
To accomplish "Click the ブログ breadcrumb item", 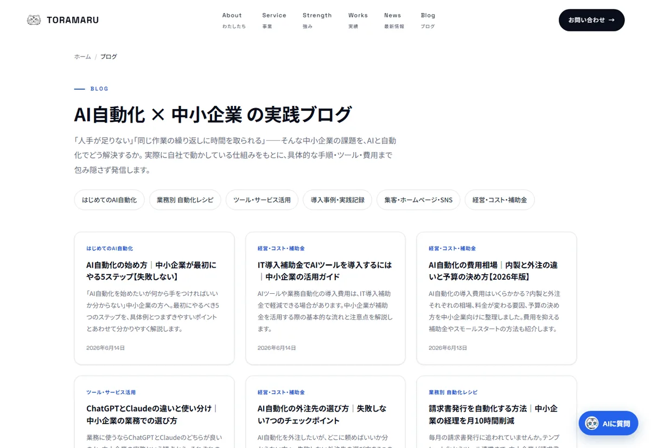I will (x=108, y=56).
